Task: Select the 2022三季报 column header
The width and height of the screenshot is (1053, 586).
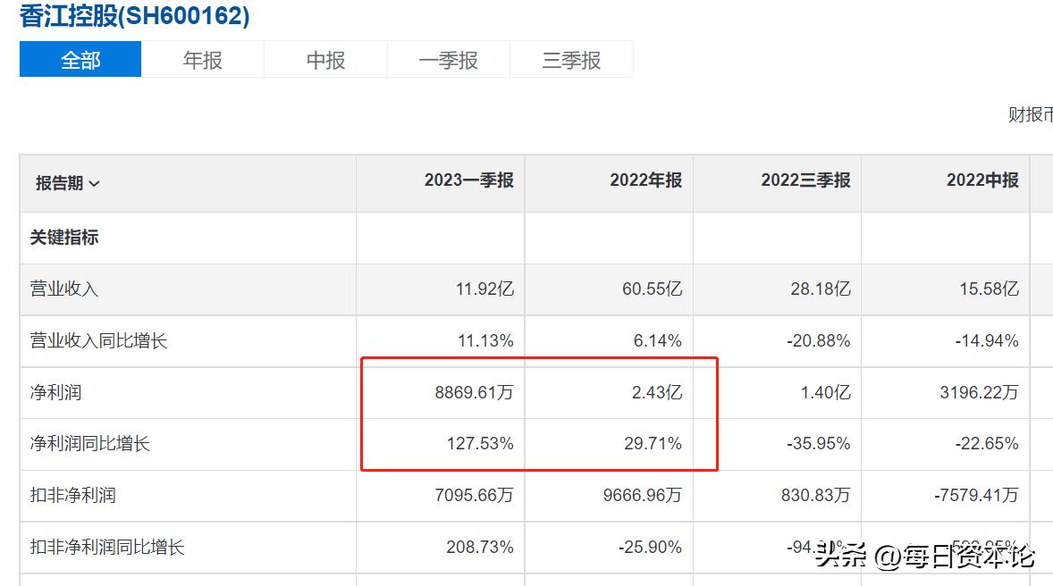Action: pos(805,180)
